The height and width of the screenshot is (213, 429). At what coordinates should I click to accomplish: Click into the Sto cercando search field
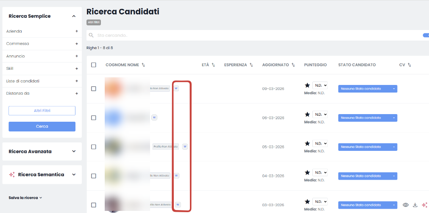[257, 35]
